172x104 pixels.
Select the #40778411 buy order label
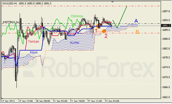pyautogui.click(x=11, y=22)
